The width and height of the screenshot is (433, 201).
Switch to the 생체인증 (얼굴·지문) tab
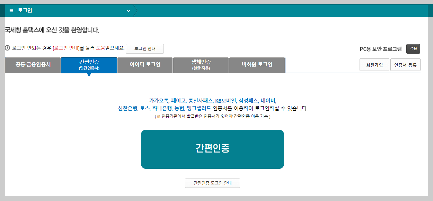click(201, 65)
